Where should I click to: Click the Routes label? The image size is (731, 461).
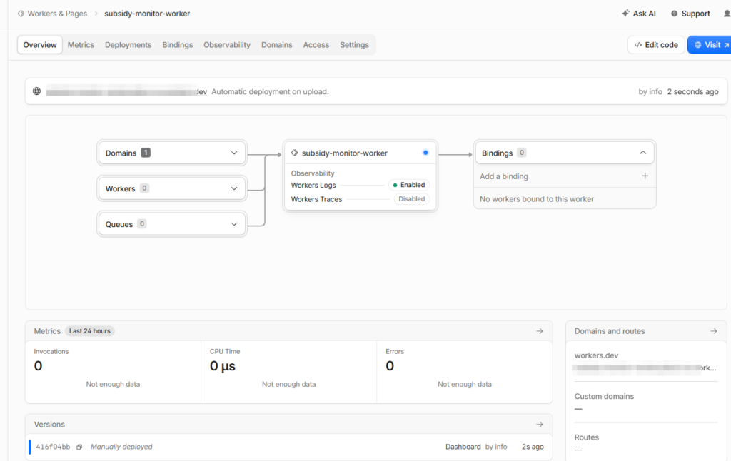coord(587,437)
